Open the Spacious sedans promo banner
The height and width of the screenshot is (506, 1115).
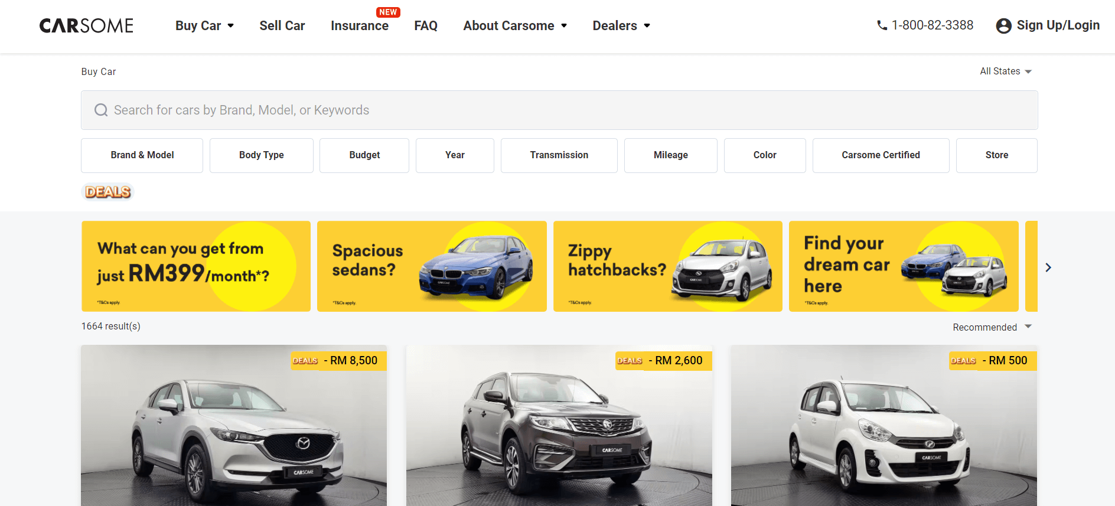click(432, 266)
